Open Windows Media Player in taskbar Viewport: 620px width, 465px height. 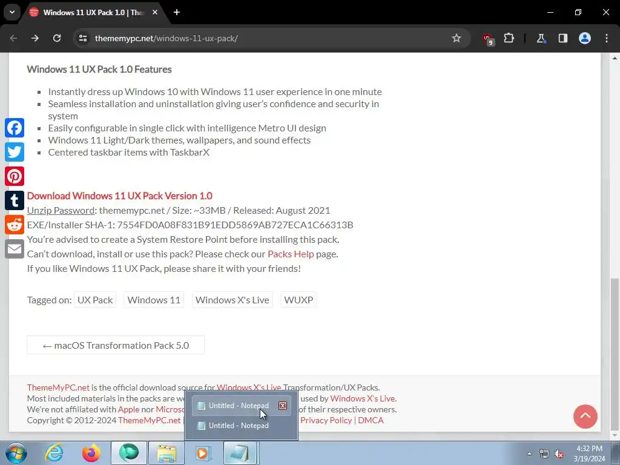pyautogui.click(x=203, y=453)
